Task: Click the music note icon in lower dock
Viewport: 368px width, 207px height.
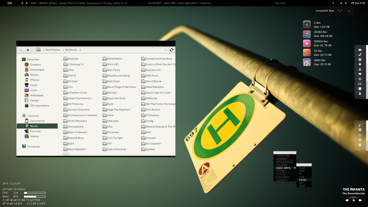Action: pos(360,125)
